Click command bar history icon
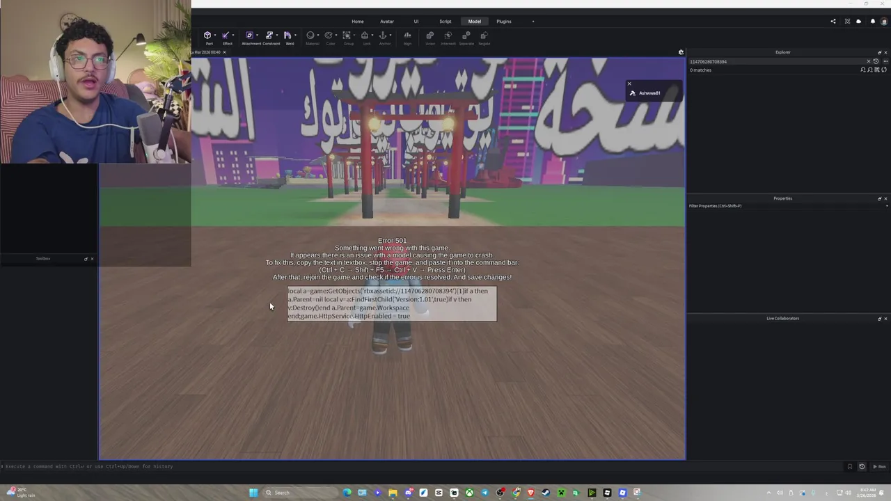Image resolution: width=891 pixels, height=501 pixels. (x=862, y=467)
